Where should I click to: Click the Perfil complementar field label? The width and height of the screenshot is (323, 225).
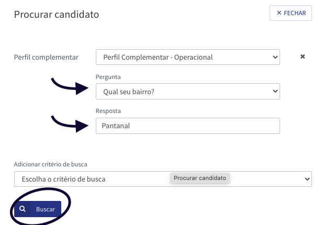pos(46,57)
